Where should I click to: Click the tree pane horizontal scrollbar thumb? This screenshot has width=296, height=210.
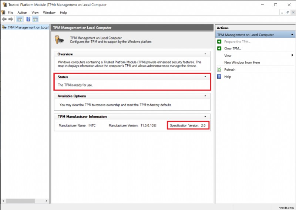[20, 201]
